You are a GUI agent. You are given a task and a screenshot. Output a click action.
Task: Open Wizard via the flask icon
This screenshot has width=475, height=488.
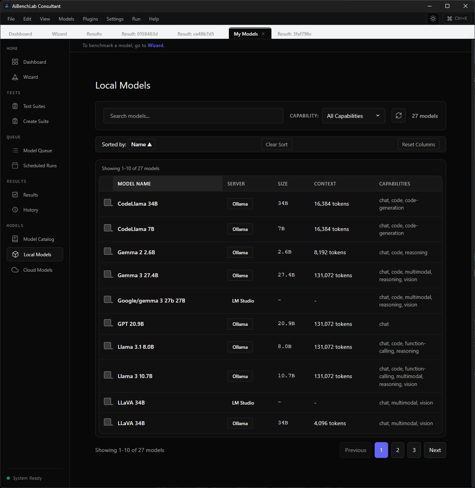[15, 77]
